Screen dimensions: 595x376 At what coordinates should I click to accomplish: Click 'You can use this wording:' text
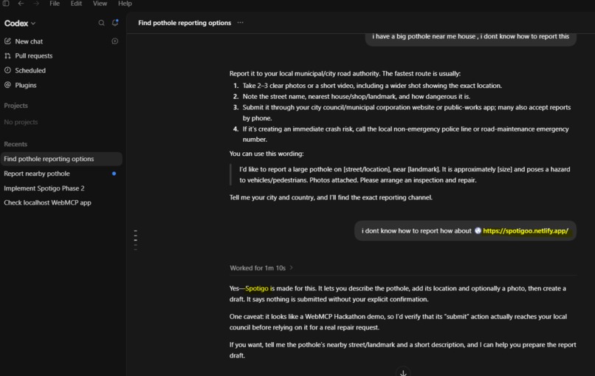266,154
